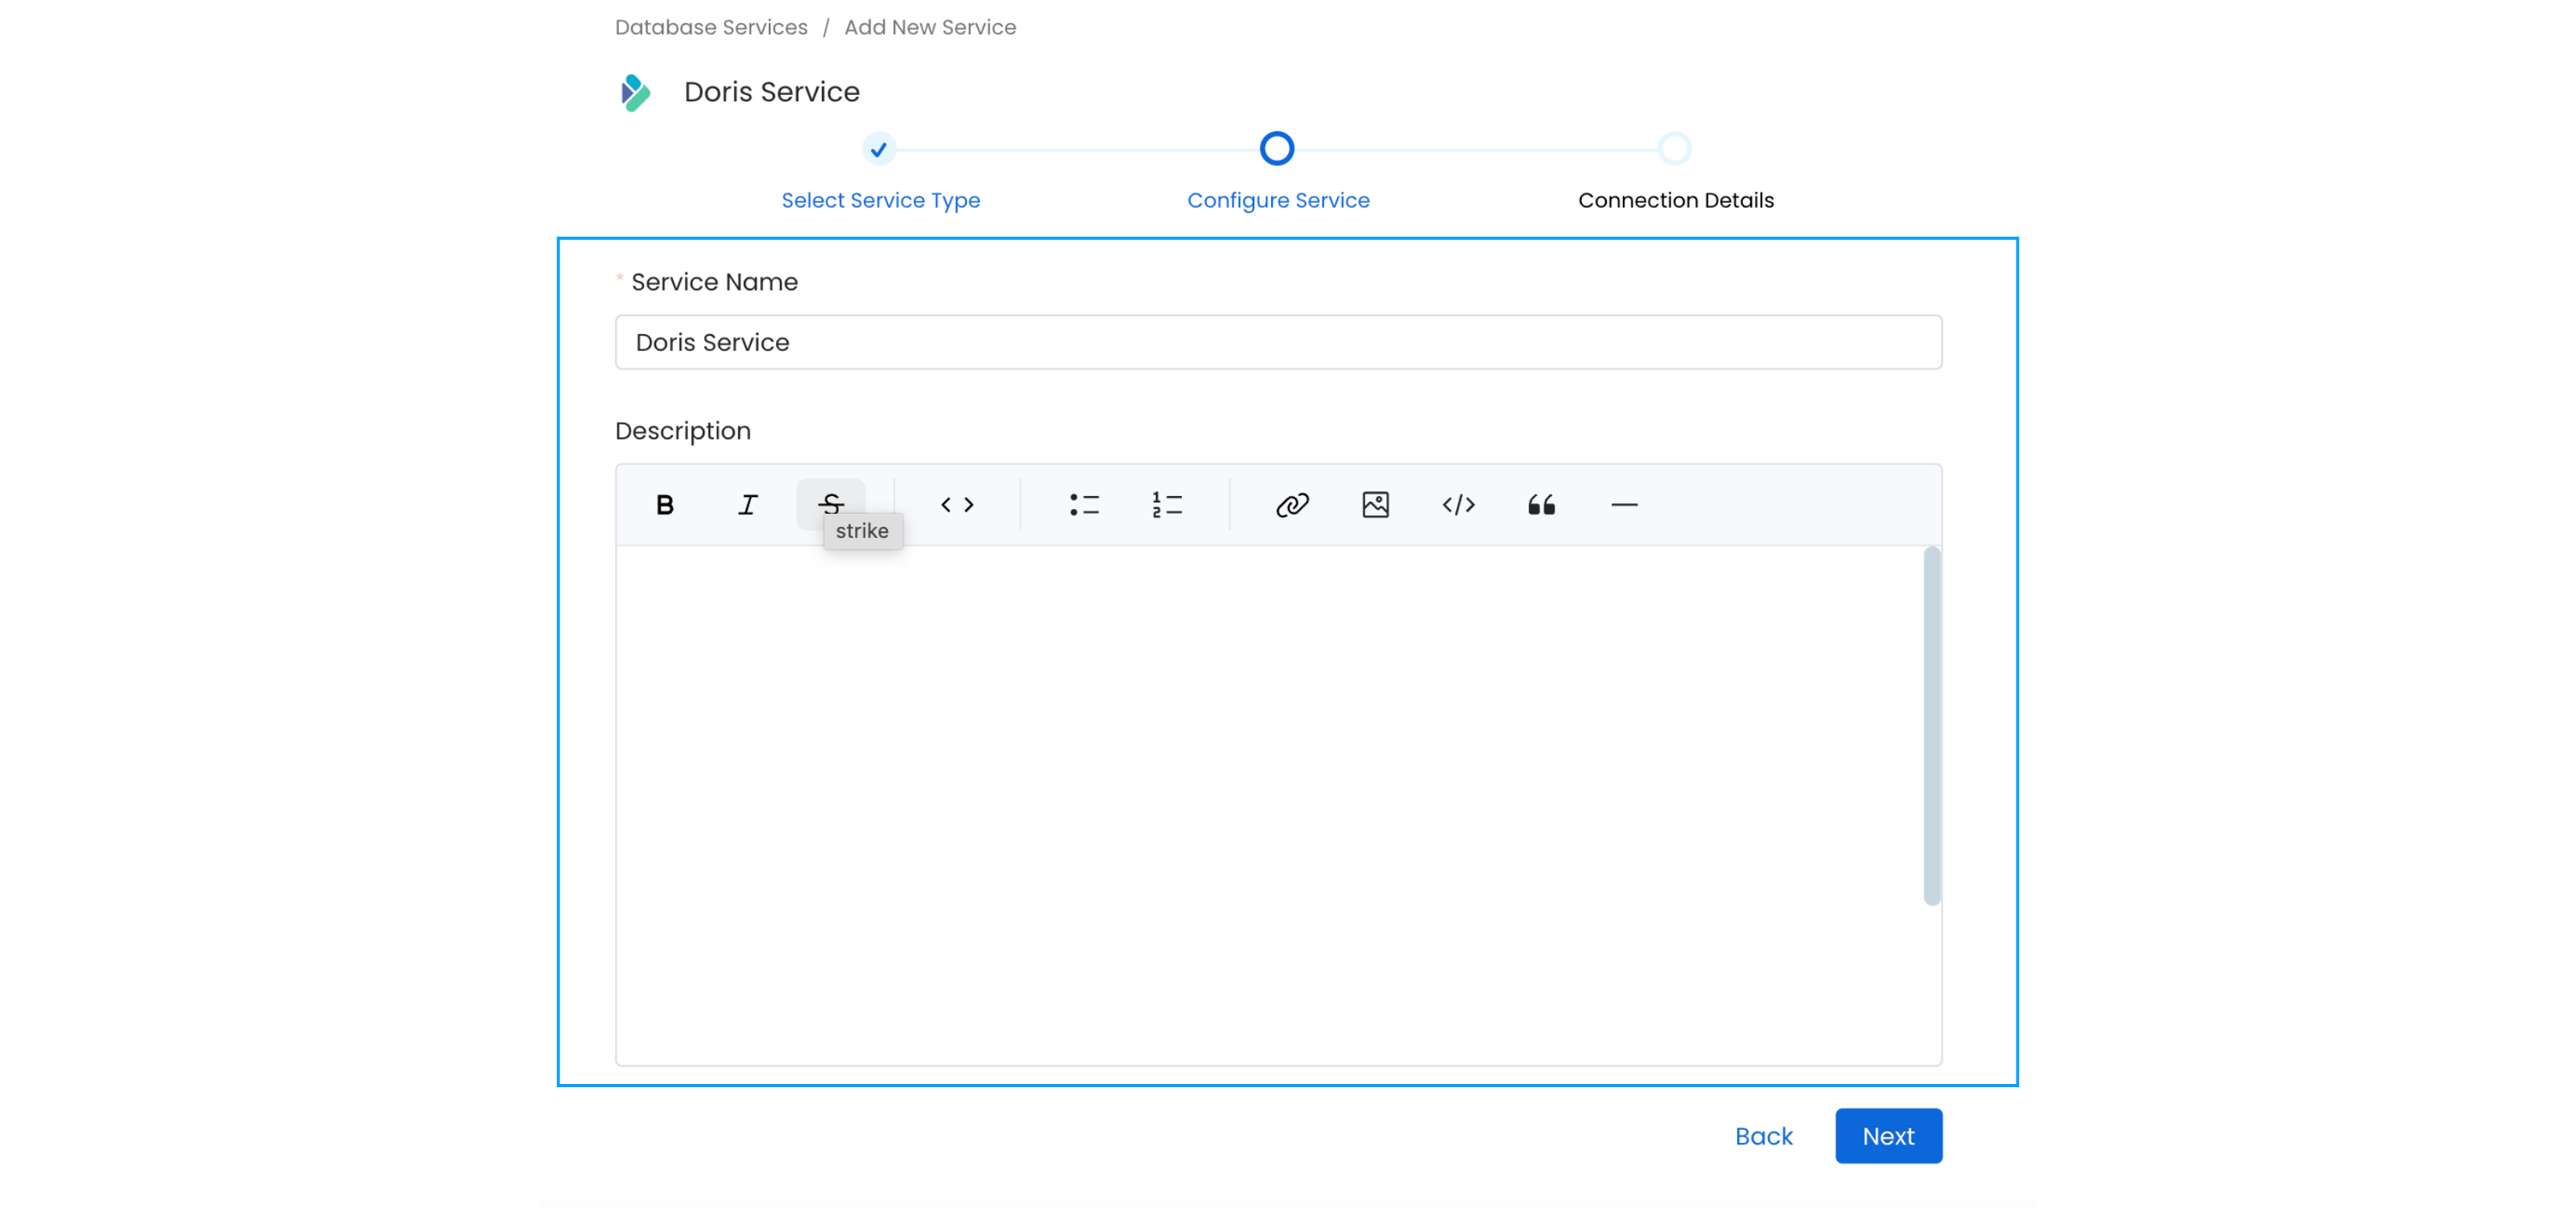Click the Strikethrough formatting icon
2576x1208 pixels.
click(x=833, y=503)
